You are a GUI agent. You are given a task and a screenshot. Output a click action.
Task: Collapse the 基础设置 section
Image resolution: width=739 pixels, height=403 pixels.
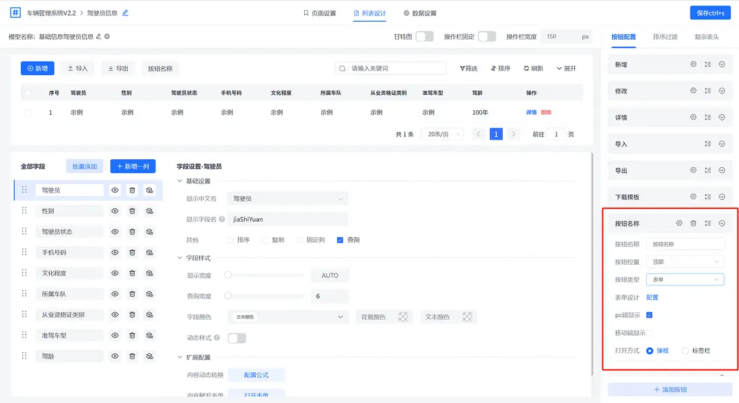click(x=180, y=181)
